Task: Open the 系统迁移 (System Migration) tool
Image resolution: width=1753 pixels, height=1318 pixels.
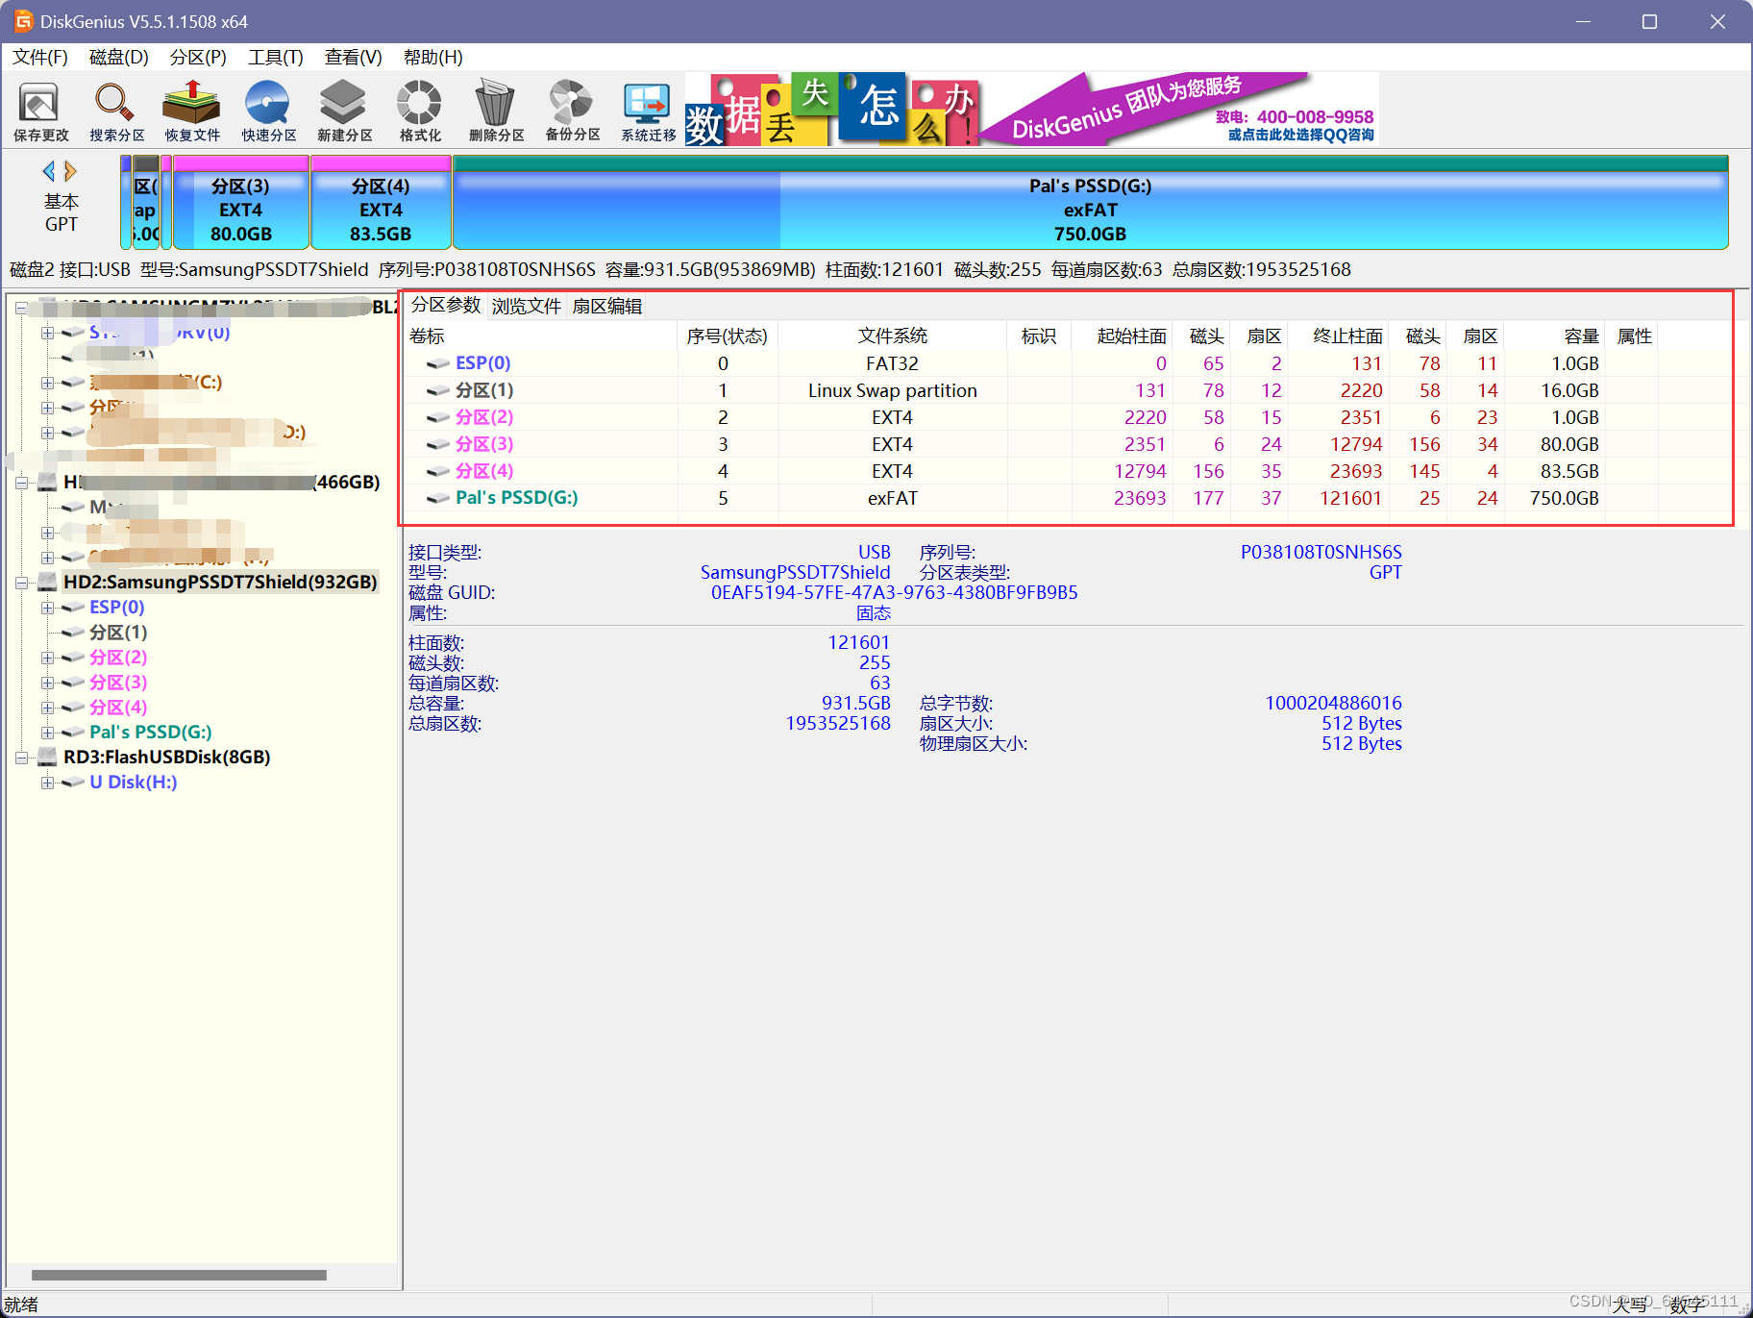Action: coord(646,109)
